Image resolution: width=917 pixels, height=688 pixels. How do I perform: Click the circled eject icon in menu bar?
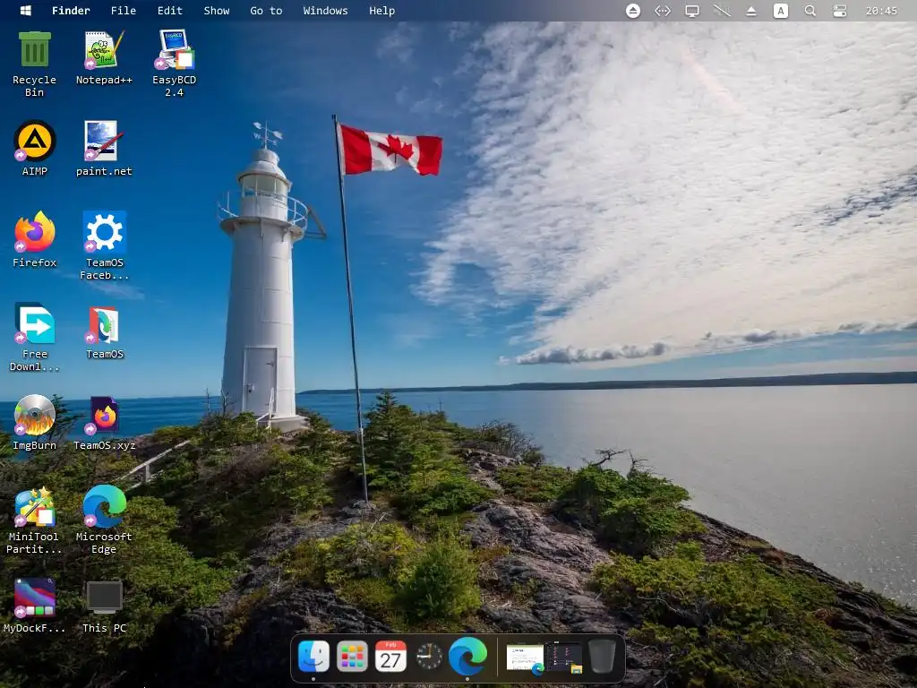[x=633, y=11]
